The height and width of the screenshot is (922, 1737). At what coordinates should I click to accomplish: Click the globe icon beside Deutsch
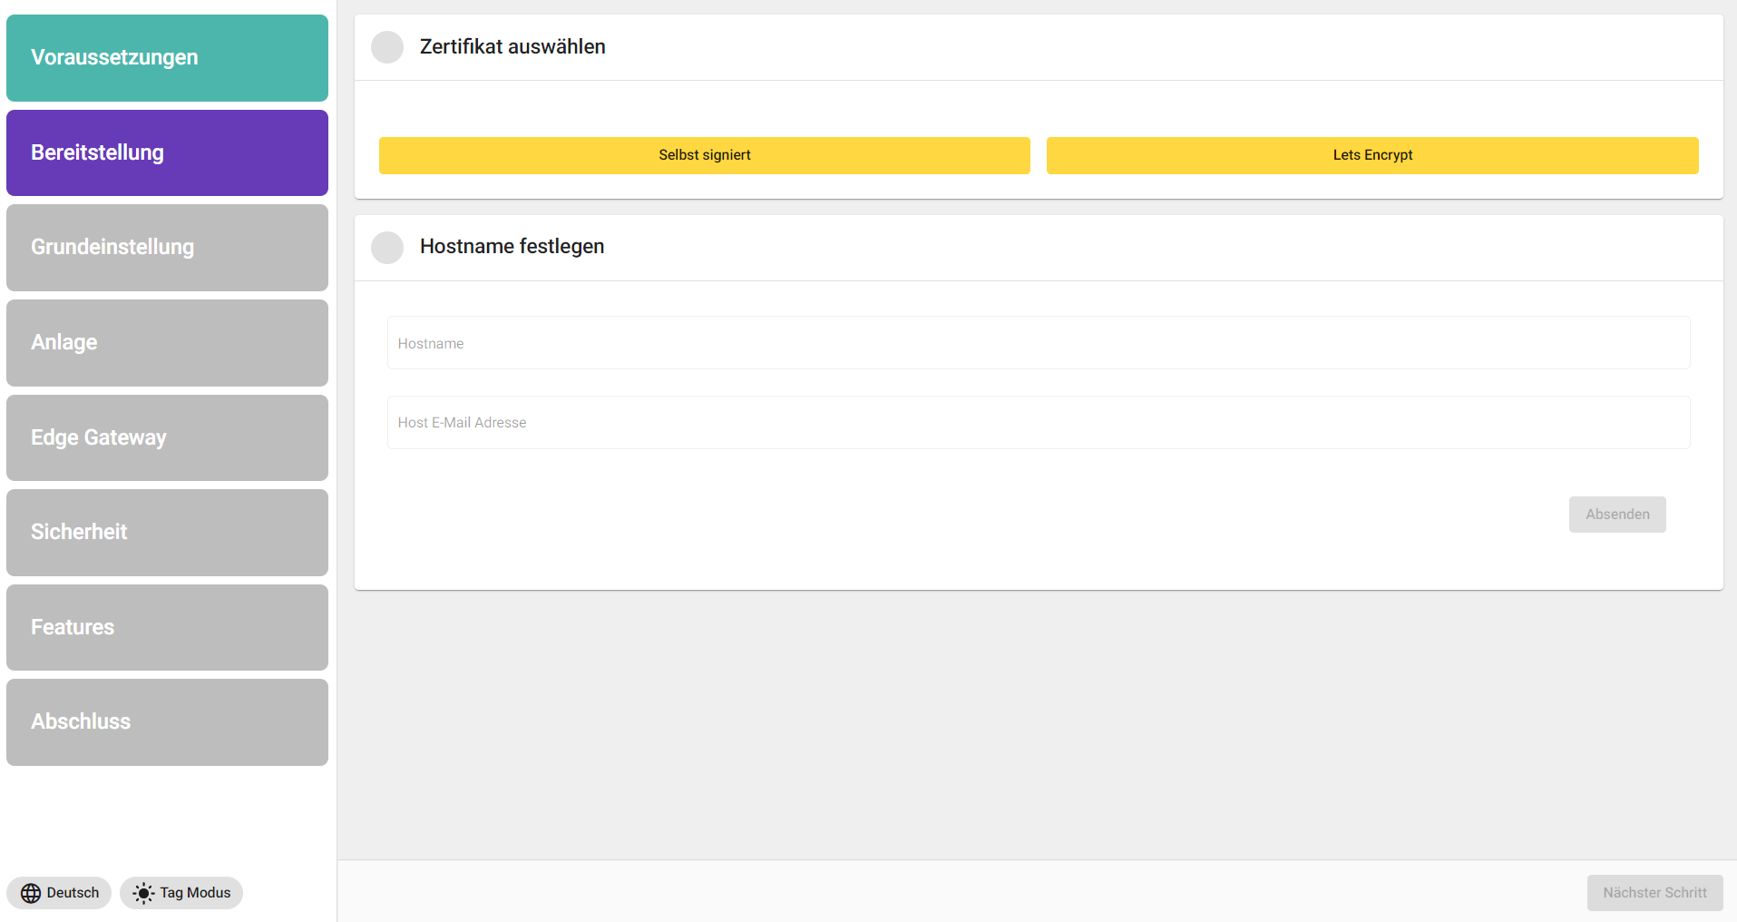31,893
